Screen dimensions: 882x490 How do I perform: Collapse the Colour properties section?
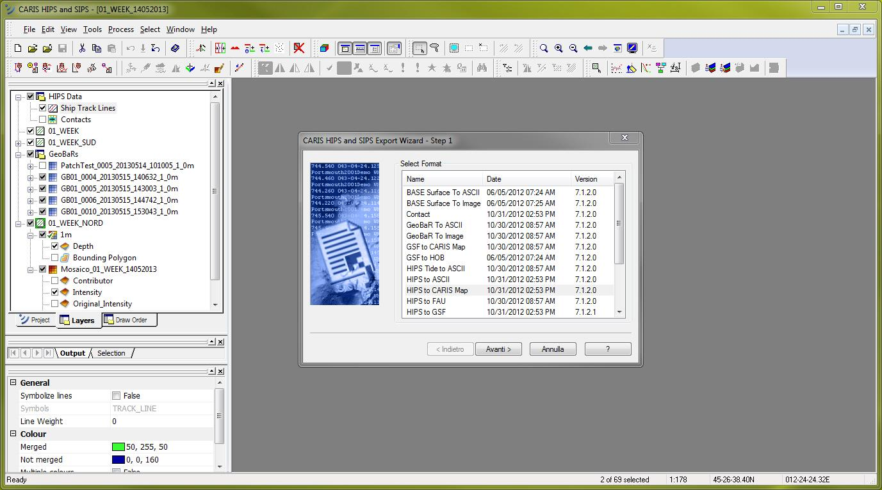pyautogui.click(x=13, y=434)
